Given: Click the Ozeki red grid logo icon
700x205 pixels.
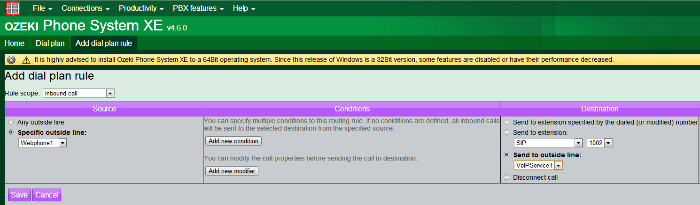Looking at the screenshot, I should click(x=13, y=8).
